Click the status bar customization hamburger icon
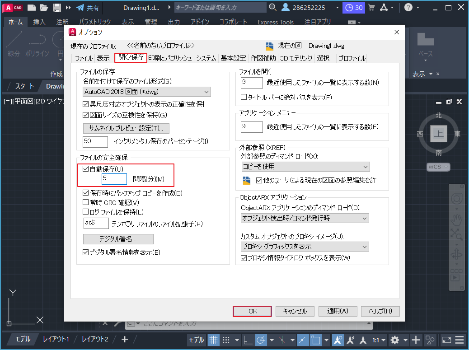469x350 pixels. click(460, 340)
